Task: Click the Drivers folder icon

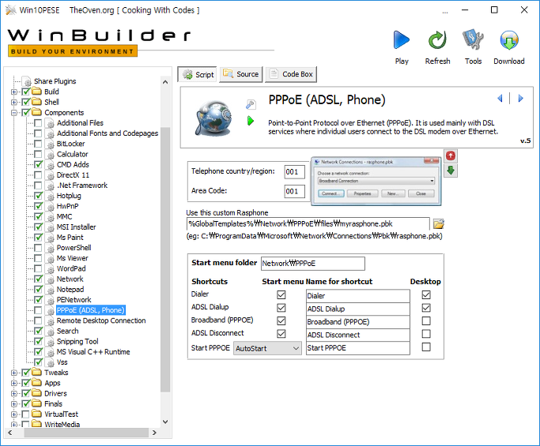Action: pyautogui.click(x=36, y=393)
